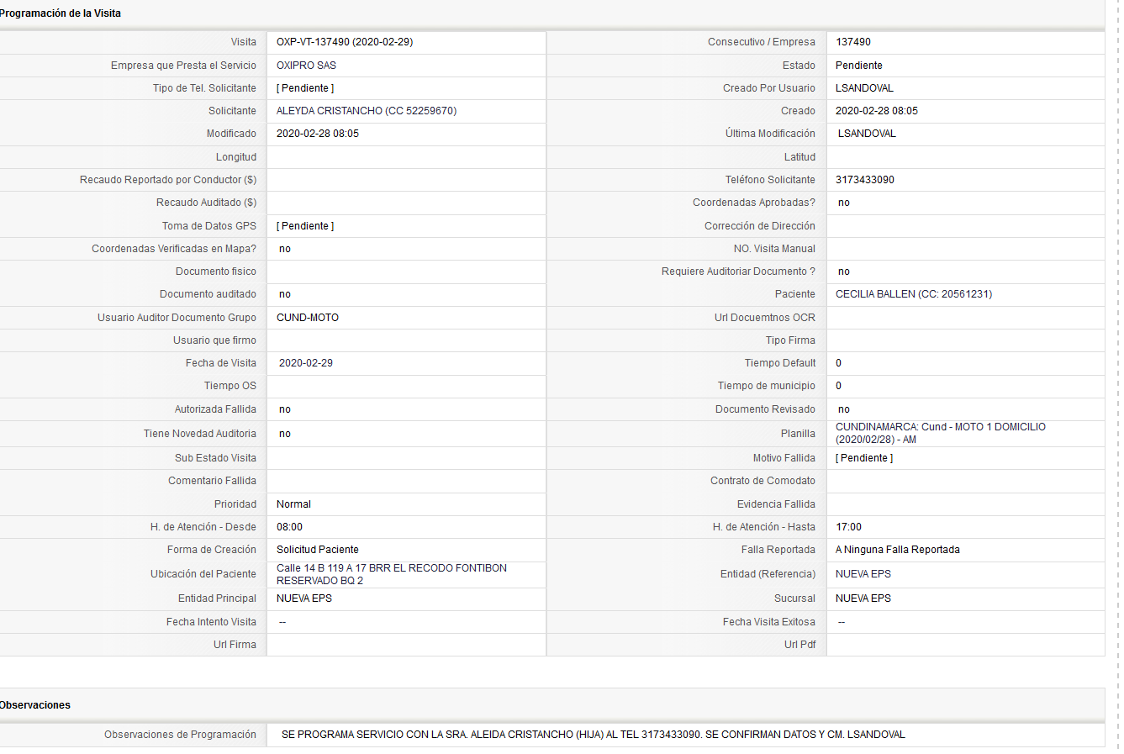The width and height of the screenshot is (1124, 754).
Task: Click the Tiempo Default value 0
Action: (838, 363)
